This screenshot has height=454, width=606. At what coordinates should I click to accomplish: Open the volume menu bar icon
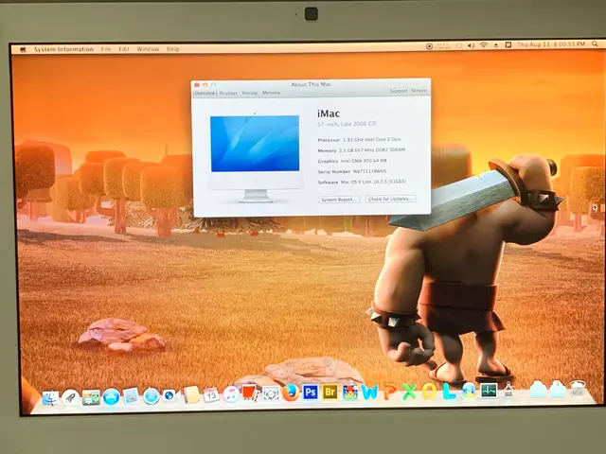point(471,45)
